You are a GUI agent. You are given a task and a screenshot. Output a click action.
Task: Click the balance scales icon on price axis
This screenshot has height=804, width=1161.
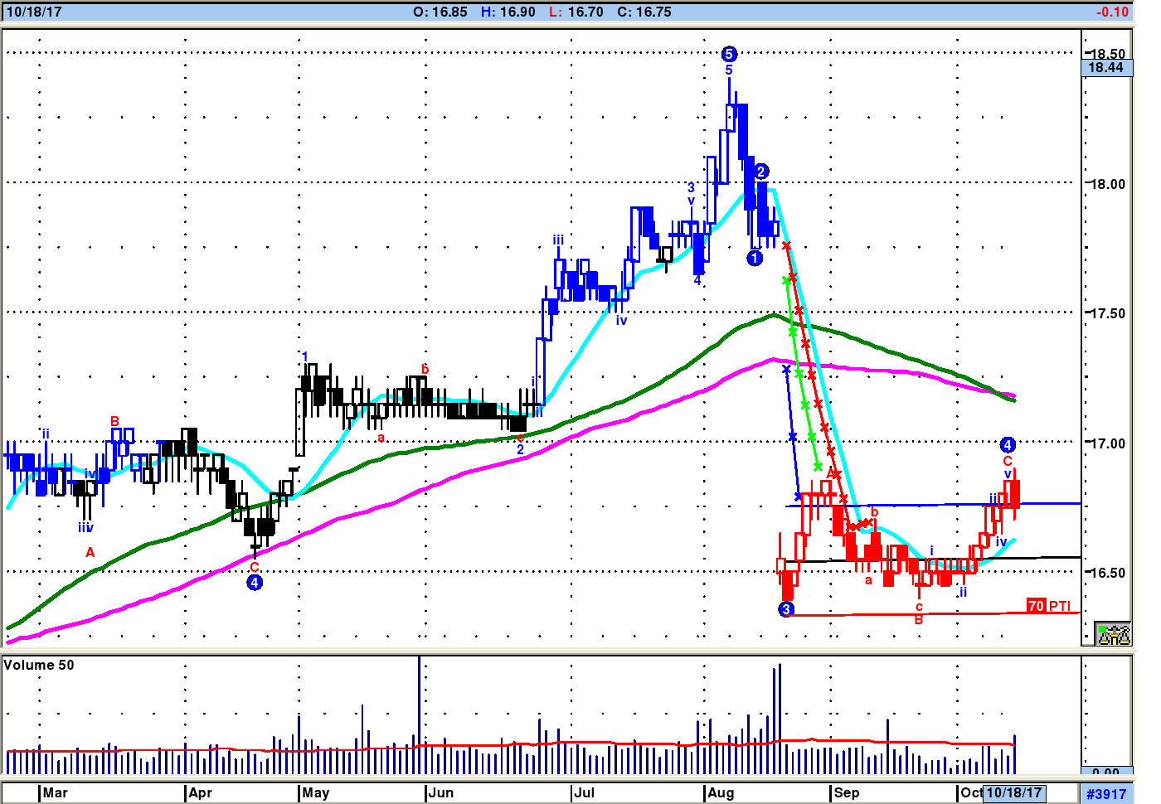tap(1113, 634)
